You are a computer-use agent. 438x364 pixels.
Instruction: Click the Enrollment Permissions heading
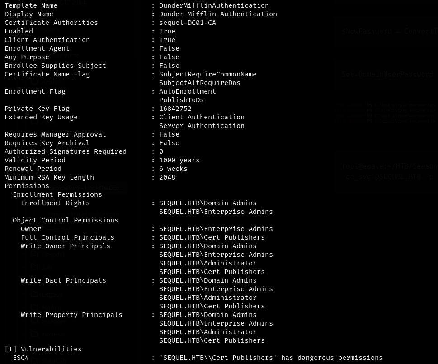[x=57, y=194]
